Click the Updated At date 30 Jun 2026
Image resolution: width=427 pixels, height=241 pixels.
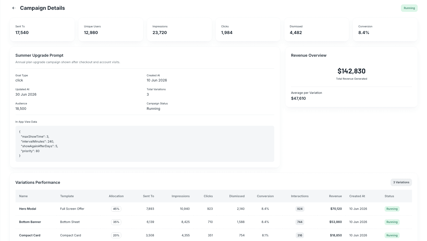[26, 94]
